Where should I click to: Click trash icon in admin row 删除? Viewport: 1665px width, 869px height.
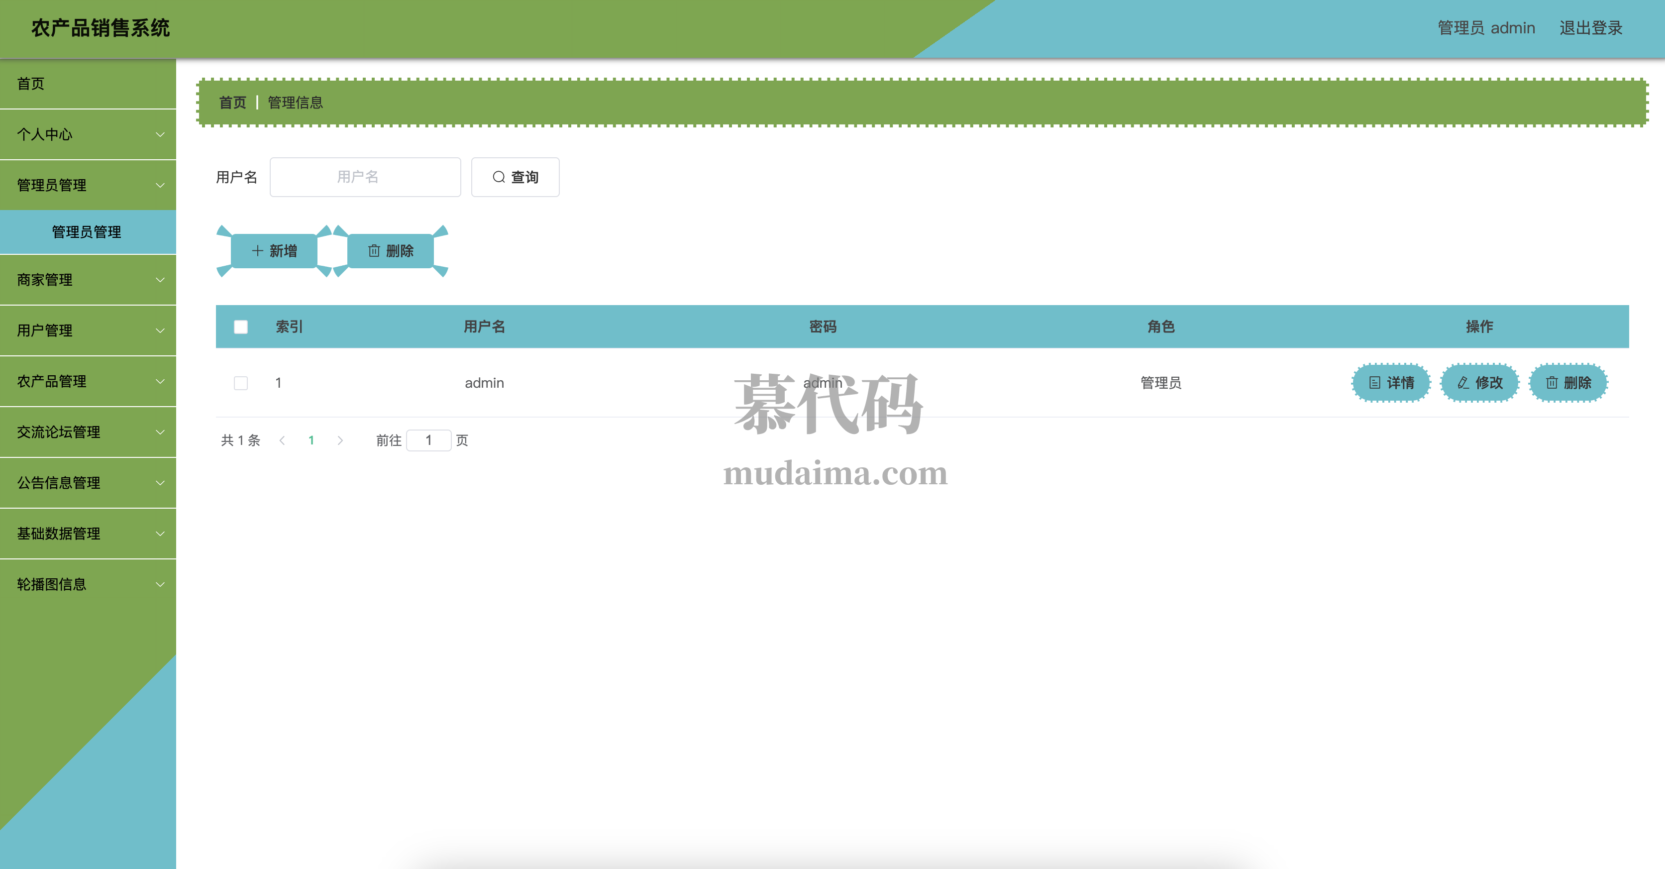(1551, 383)
